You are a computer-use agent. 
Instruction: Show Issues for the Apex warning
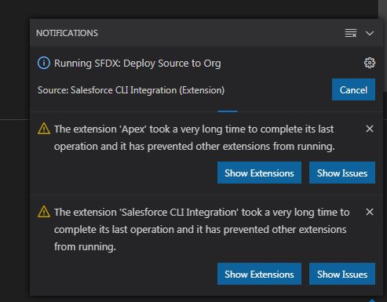[x=342, y=173]
